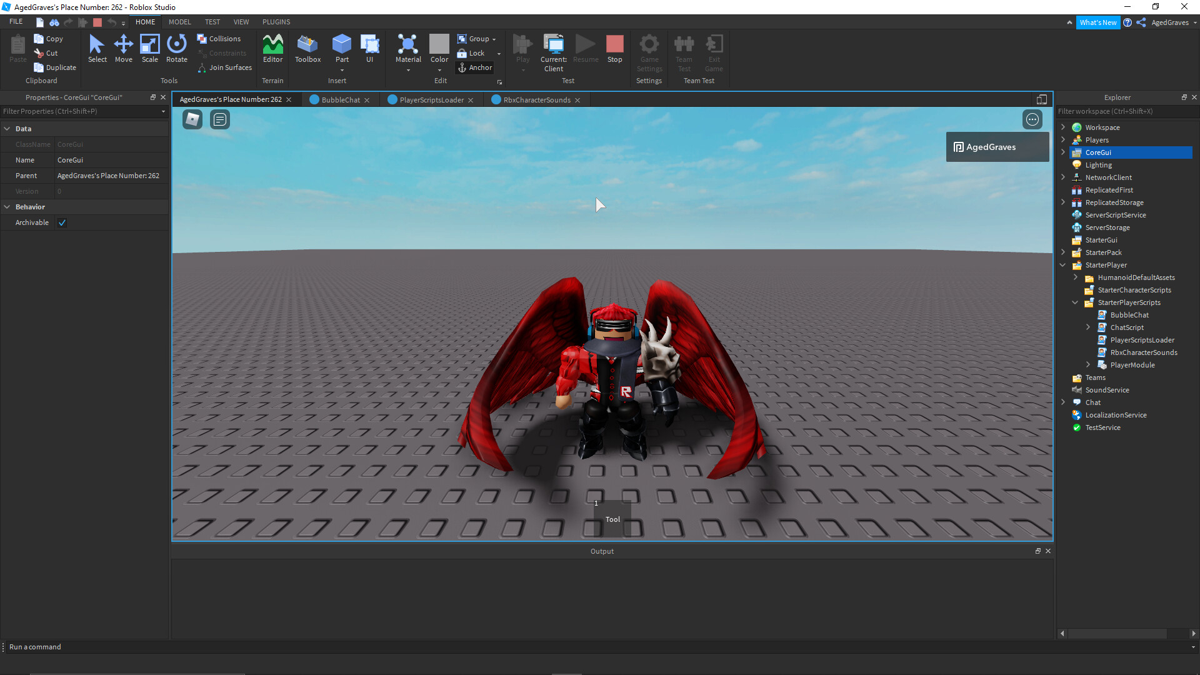
Task: Pick the Select tool
Action: [x=97, y=48]
